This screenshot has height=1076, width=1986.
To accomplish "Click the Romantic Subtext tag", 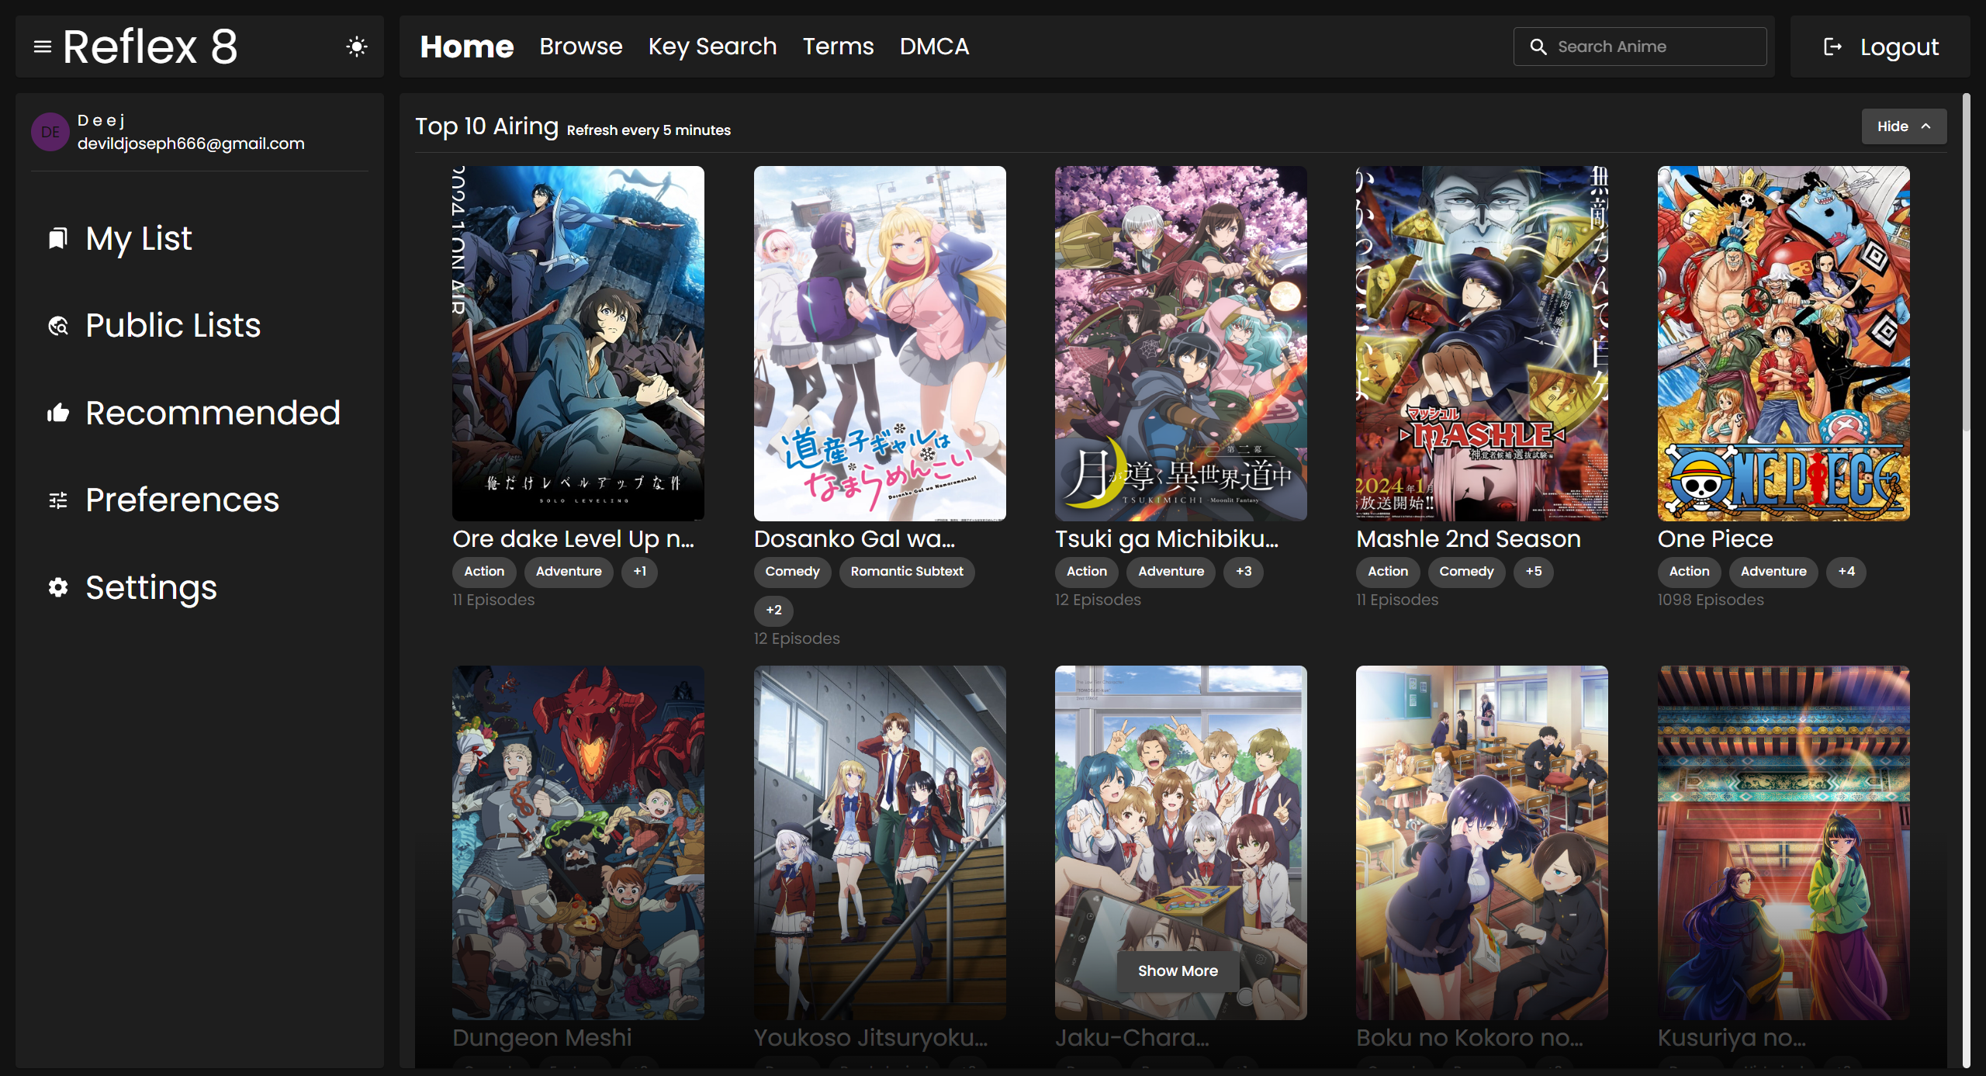I will [907, 572].
